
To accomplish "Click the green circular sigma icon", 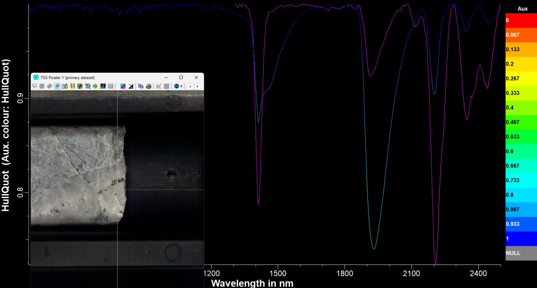I will click(95, 86).
